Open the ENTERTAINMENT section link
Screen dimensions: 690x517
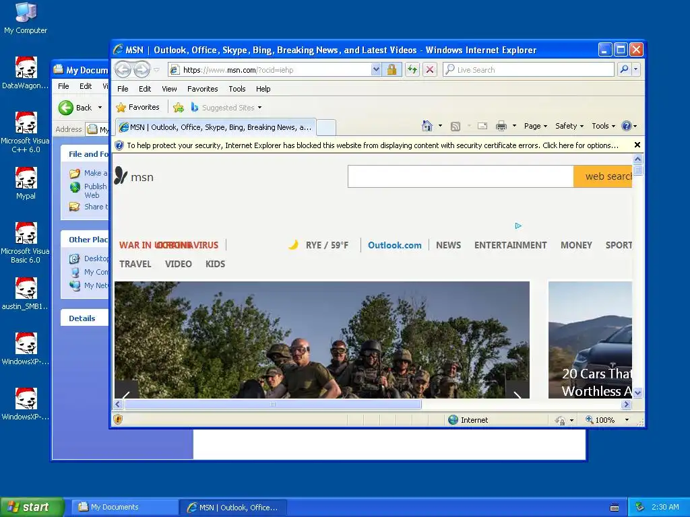511,245
